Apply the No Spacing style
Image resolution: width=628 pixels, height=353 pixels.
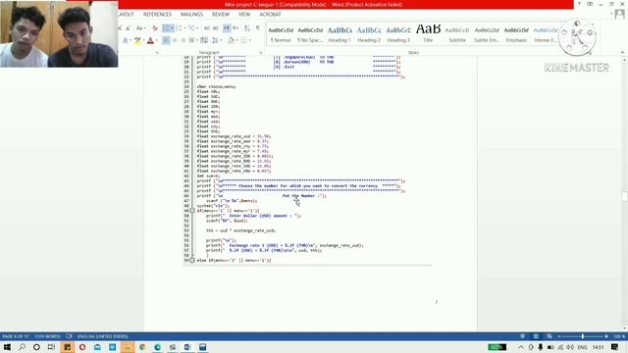[310, 34]
